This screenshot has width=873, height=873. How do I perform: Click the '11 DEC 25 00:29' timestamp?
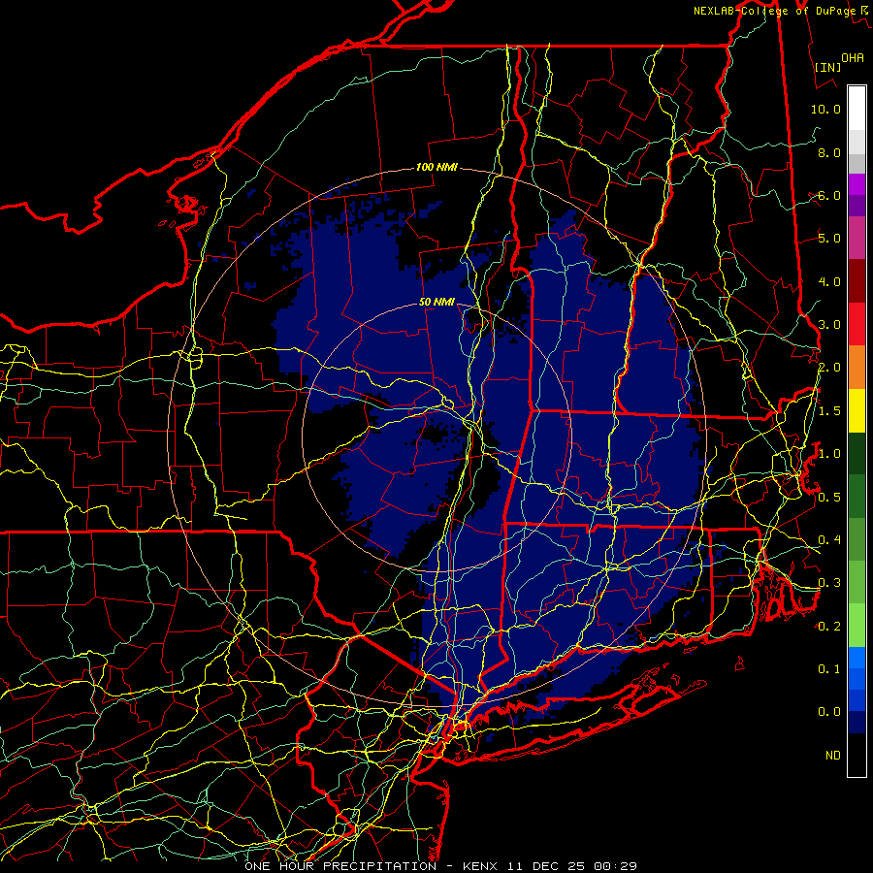(572, 866)
